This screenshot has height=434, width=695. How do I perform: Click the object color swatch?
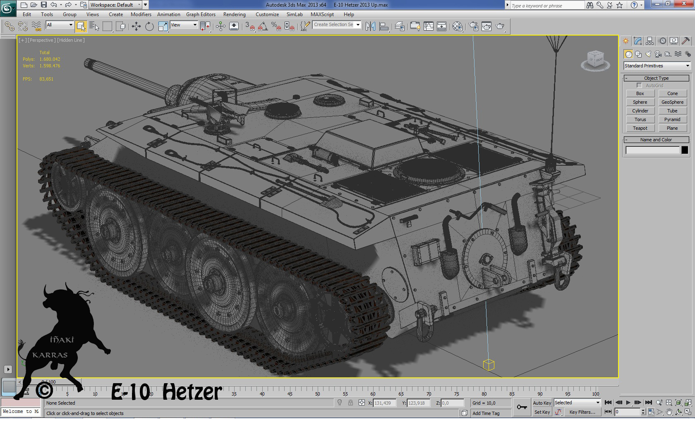(x=685, y=150)
